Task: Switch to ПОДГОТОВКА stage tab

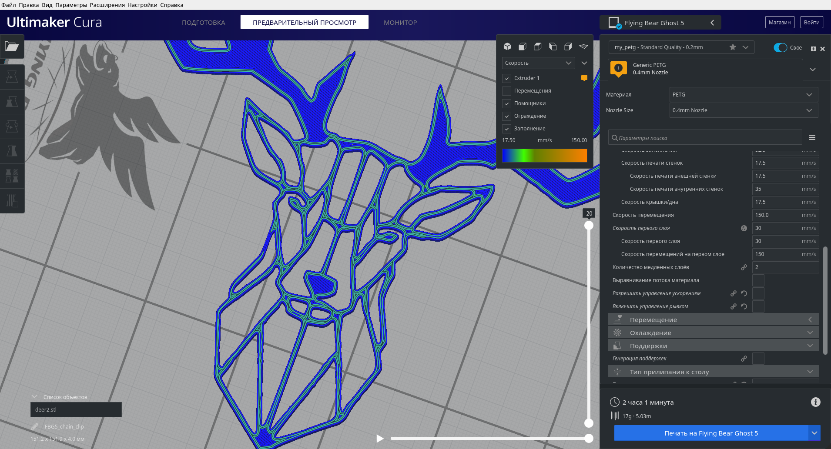Action: coord(203,22)
